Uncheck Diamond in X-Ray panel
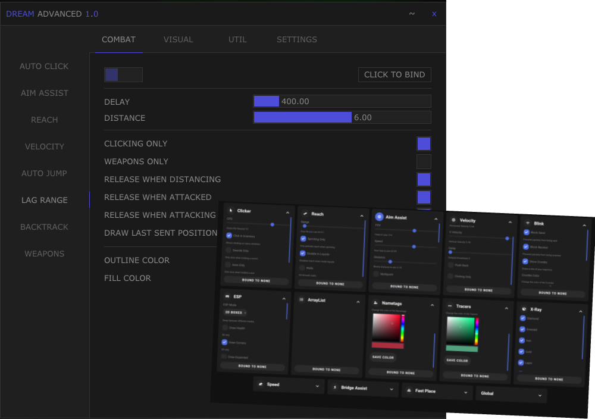This screenshot has width=595, height=419. click(523, 318)
